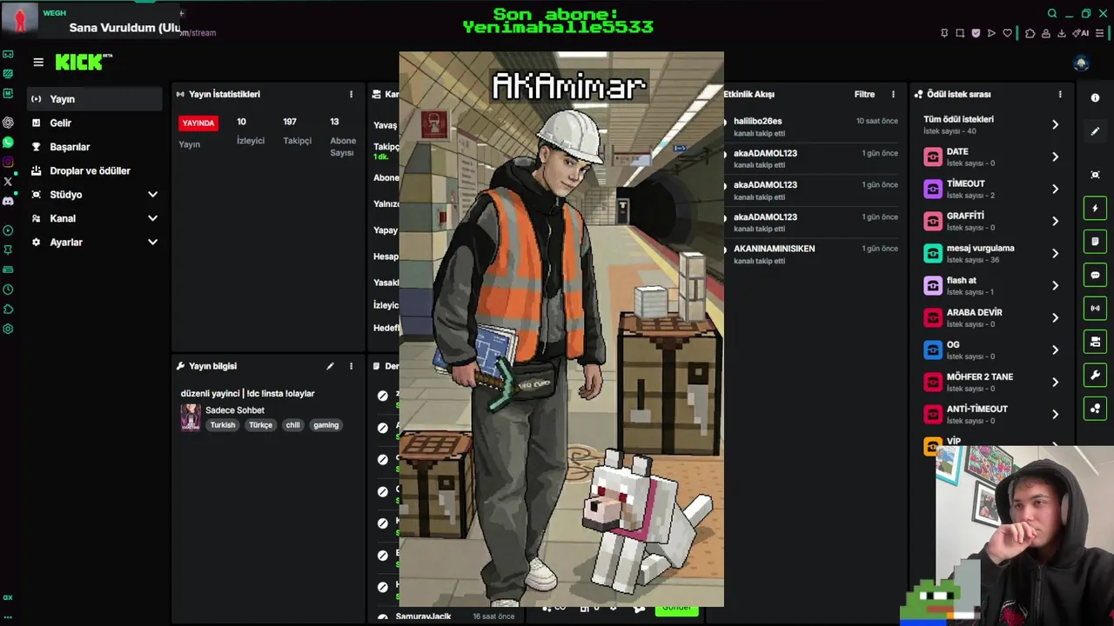Open the hamburger menu next to Kick logo
Image resolution: width=1114 pixels, height=626 pixels.
[38, 62]
